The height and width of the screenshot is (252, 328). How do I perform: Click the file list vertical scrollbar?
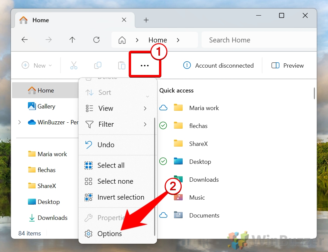point(314,94)
